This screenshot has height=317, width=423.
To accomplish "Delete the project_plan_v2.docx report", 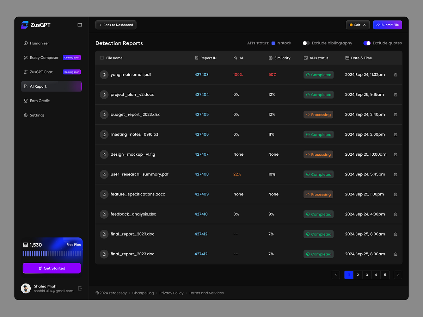I will pyautogui.click(x=396, y=95).
